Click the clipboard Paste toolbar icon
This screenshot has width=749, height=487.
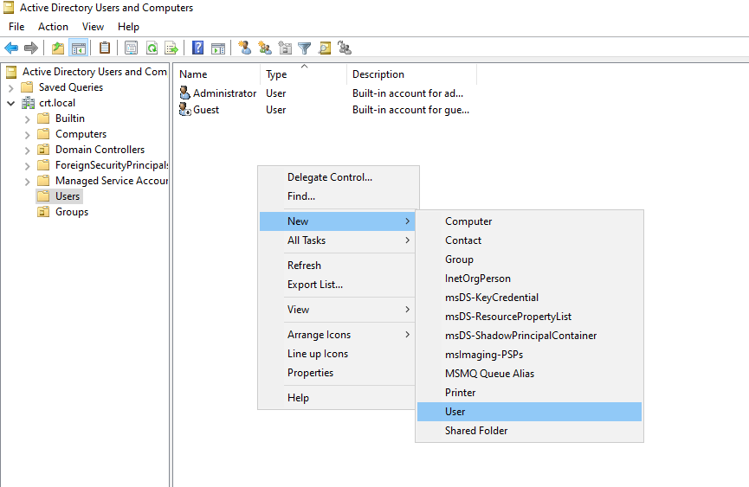pos(105,48)
